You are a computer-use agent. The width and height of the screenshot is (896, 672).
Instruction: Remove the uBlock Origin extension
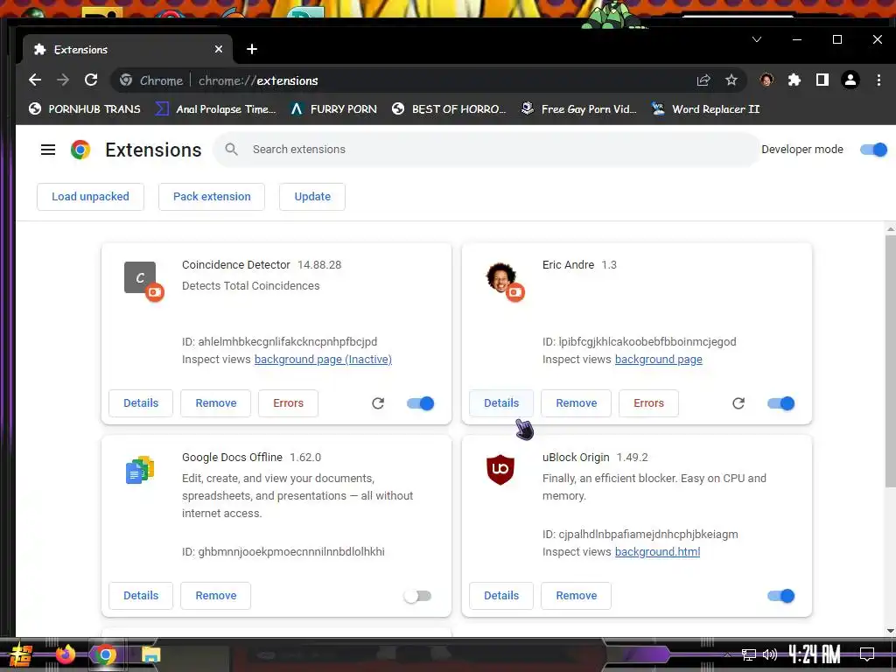577,596
